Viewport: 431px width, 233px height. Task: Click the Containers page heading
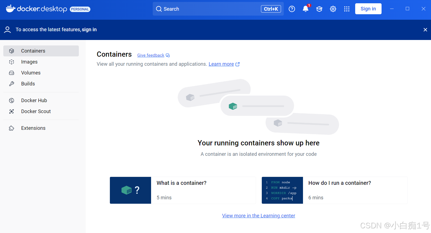pos(114,54)
